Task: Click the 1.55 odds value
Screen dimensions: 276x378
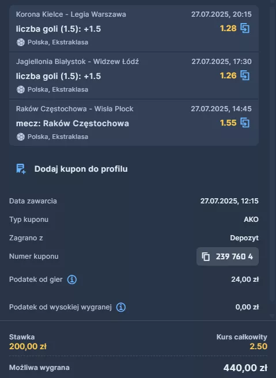Action: [x=228, y=123]
